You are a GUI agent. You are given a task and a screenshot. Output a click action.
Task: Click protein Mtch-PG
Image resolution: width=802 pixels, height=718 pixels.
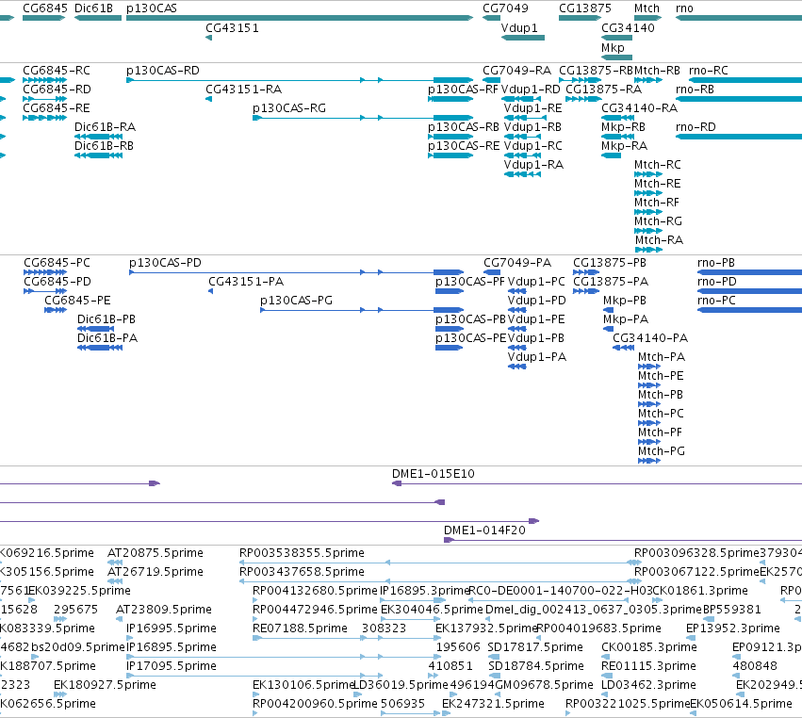point(649,462)
